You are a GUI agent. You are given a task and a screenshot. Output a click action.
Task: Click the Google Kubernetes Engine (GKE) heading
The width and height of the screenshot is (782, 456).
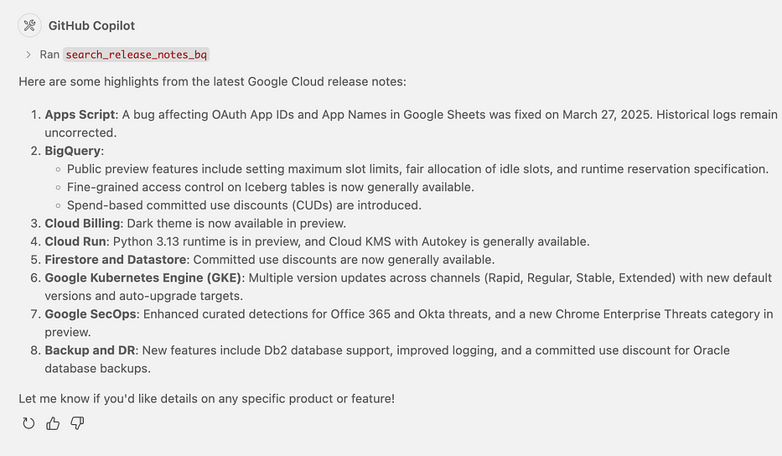point(142,277)
